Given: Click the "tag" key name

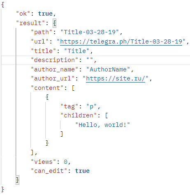Looking at the screenshot, I should (x=69, y=106).
